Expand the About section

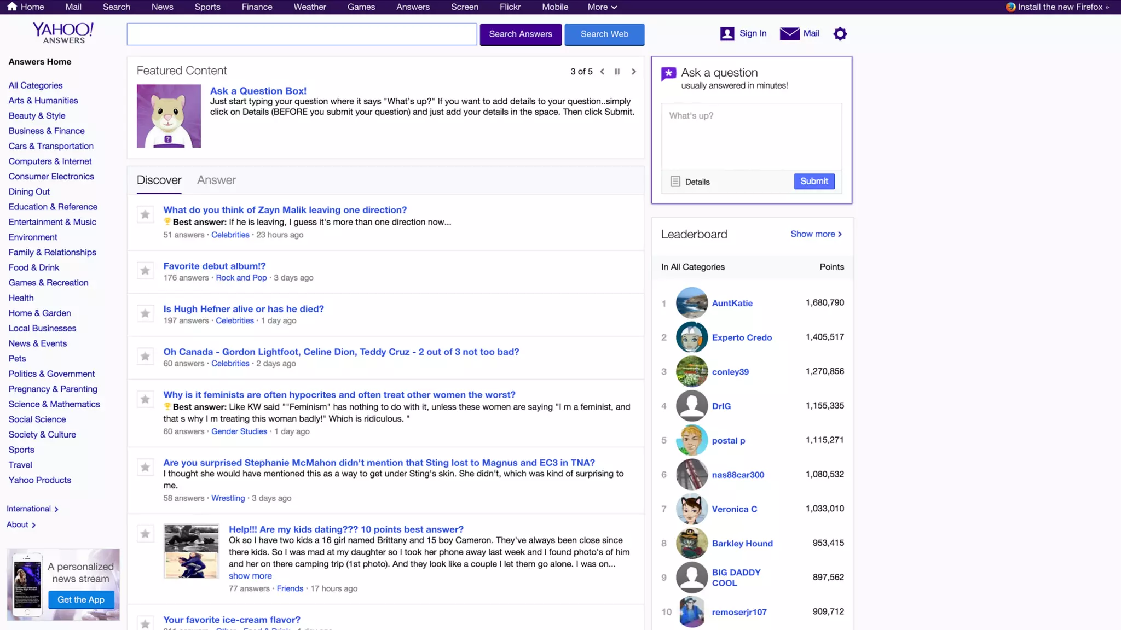pos(21,524)
